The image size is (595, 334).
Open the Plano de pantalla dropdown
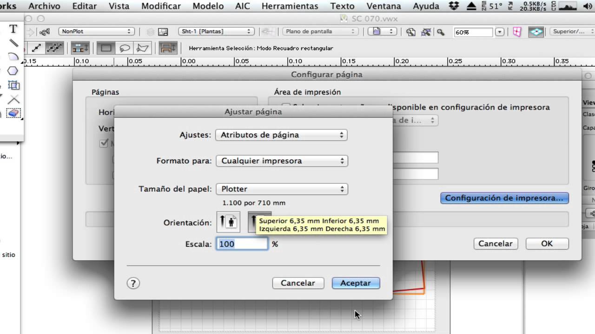(x=320, y=32)
